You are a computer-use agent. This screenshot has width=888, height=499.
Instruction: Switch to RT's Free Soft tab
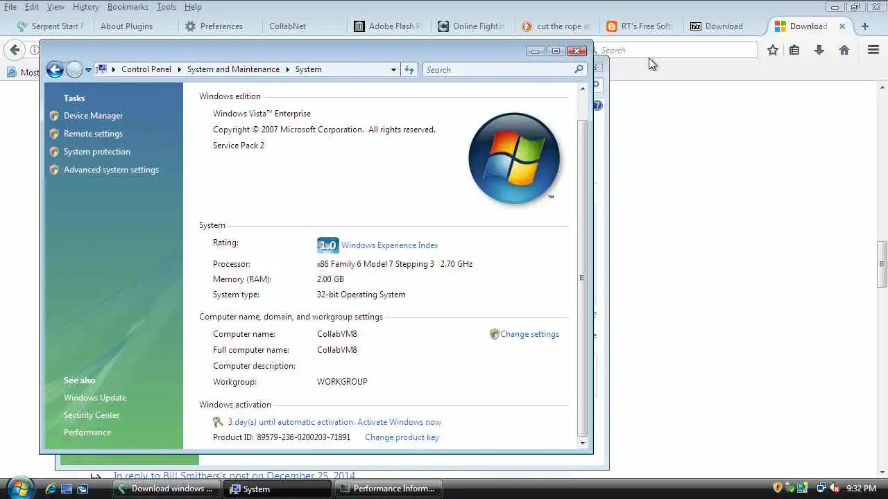click(639, 26)
